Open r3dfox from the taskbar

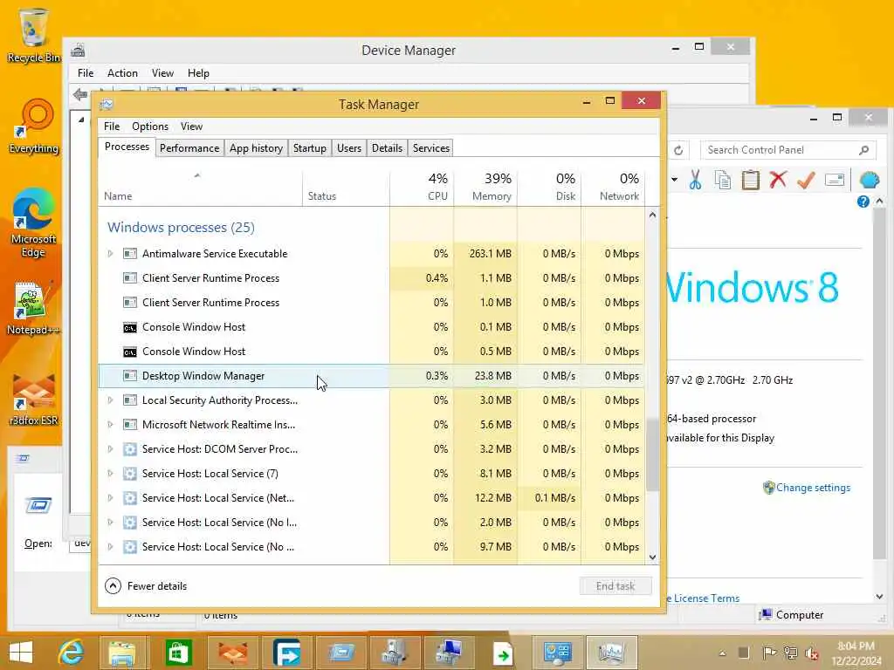point(232,653)
